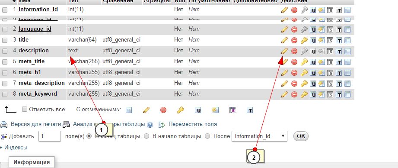Check the meta_title row checkbox
Screen dimensions: 398x168
[5, 62]
